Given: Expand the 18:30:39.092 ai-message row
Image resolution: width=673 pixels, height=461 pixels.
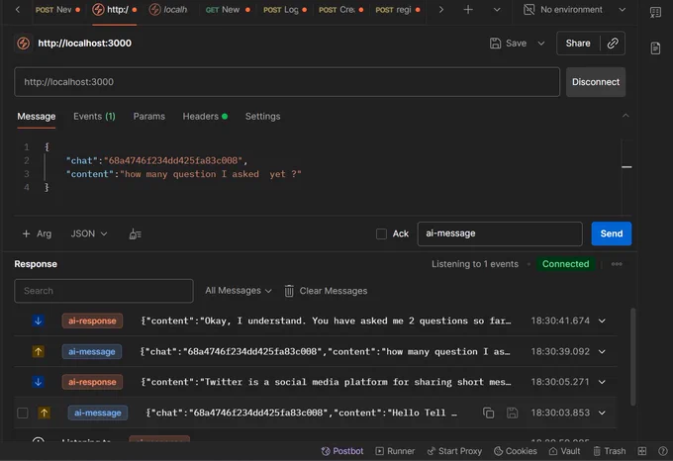Looking at the screenshot, I should pos(602,351).
